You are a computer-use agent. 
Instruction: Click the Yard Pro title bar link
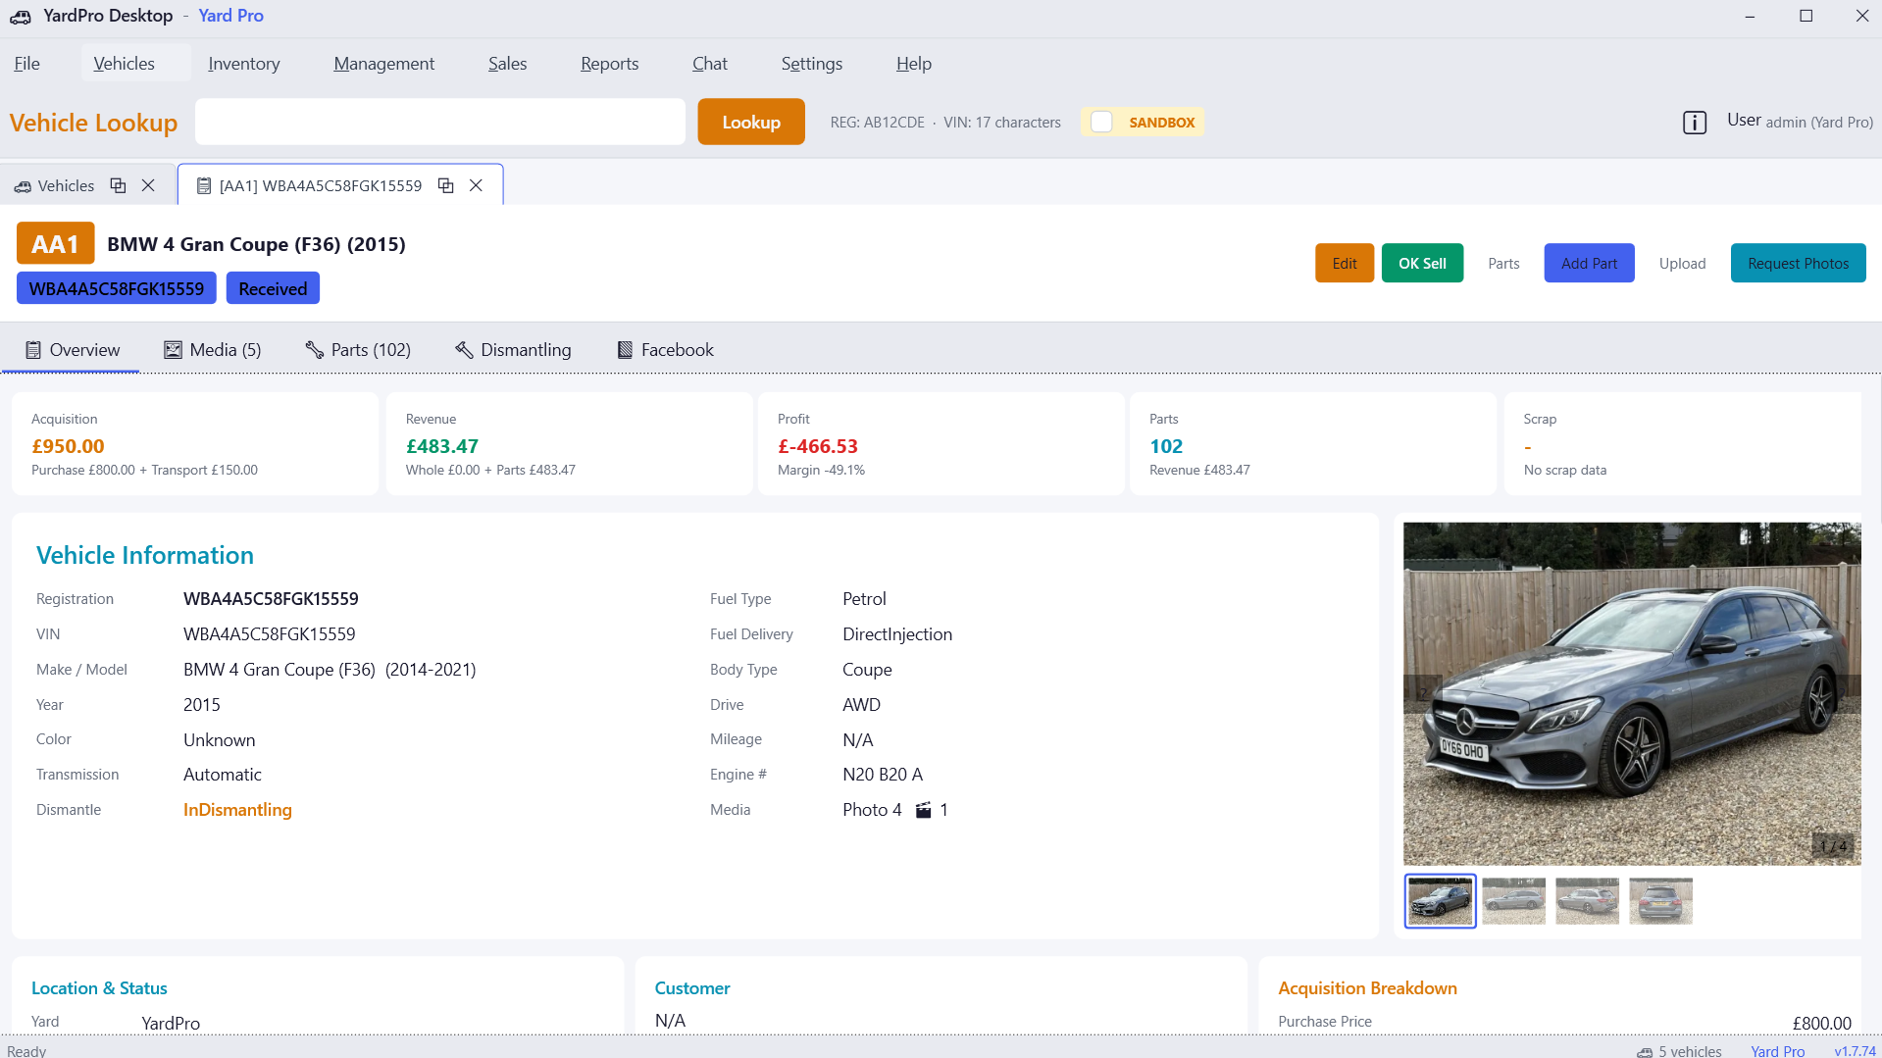click(230, 16)
